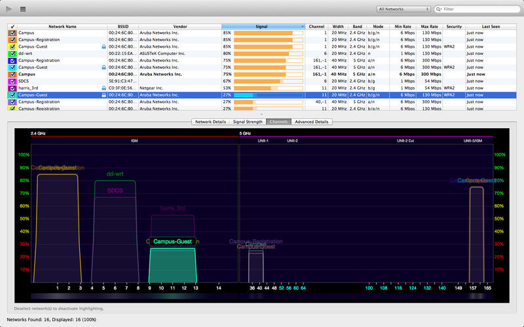Select the Campus-Guest label in channel graph
This screenshot has height=327, width=524.
tap(172, 241)
